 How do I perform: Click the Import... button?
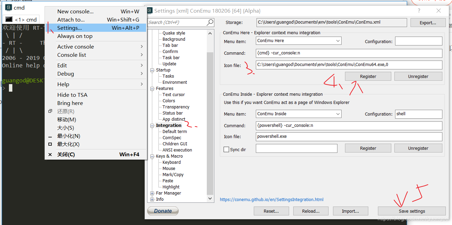pyautogui.click(x=350, y=211)
